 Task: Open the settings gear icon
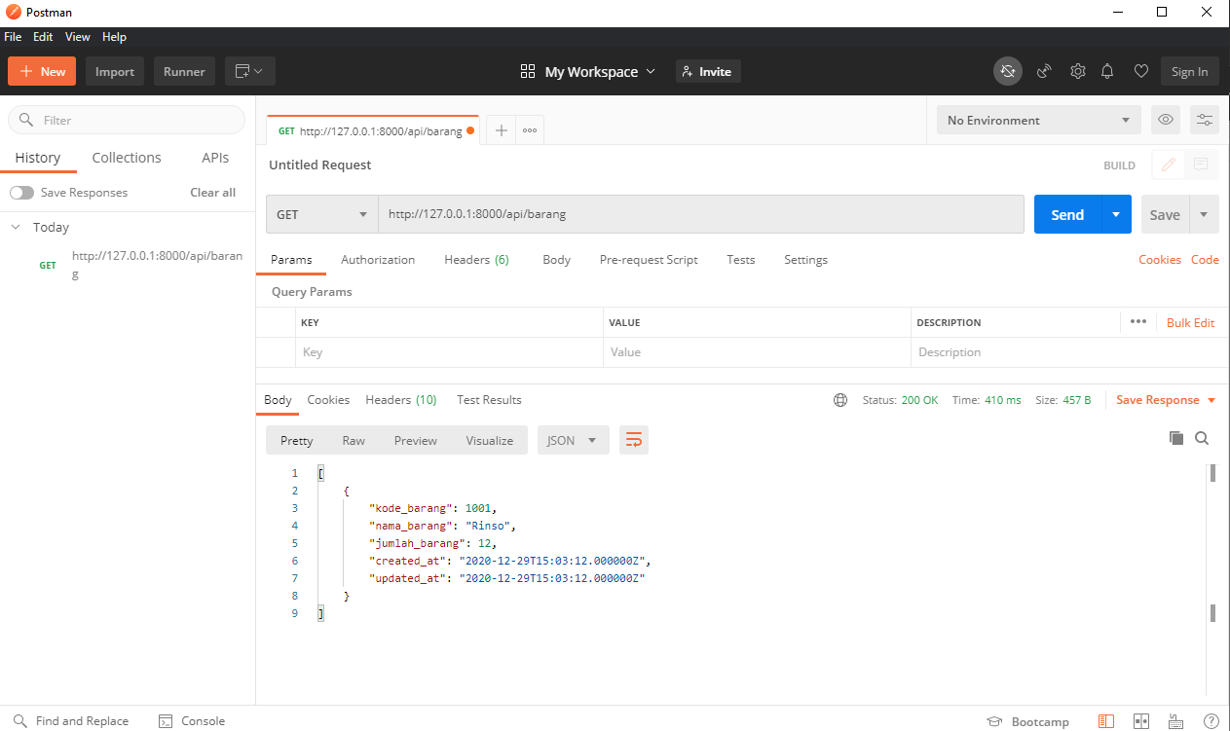pos(1077,71)
